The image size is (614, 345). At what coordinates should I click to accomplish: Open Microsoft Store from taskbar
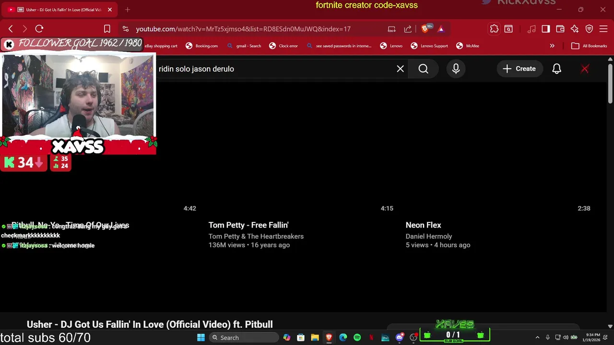[x=301, y=337]
